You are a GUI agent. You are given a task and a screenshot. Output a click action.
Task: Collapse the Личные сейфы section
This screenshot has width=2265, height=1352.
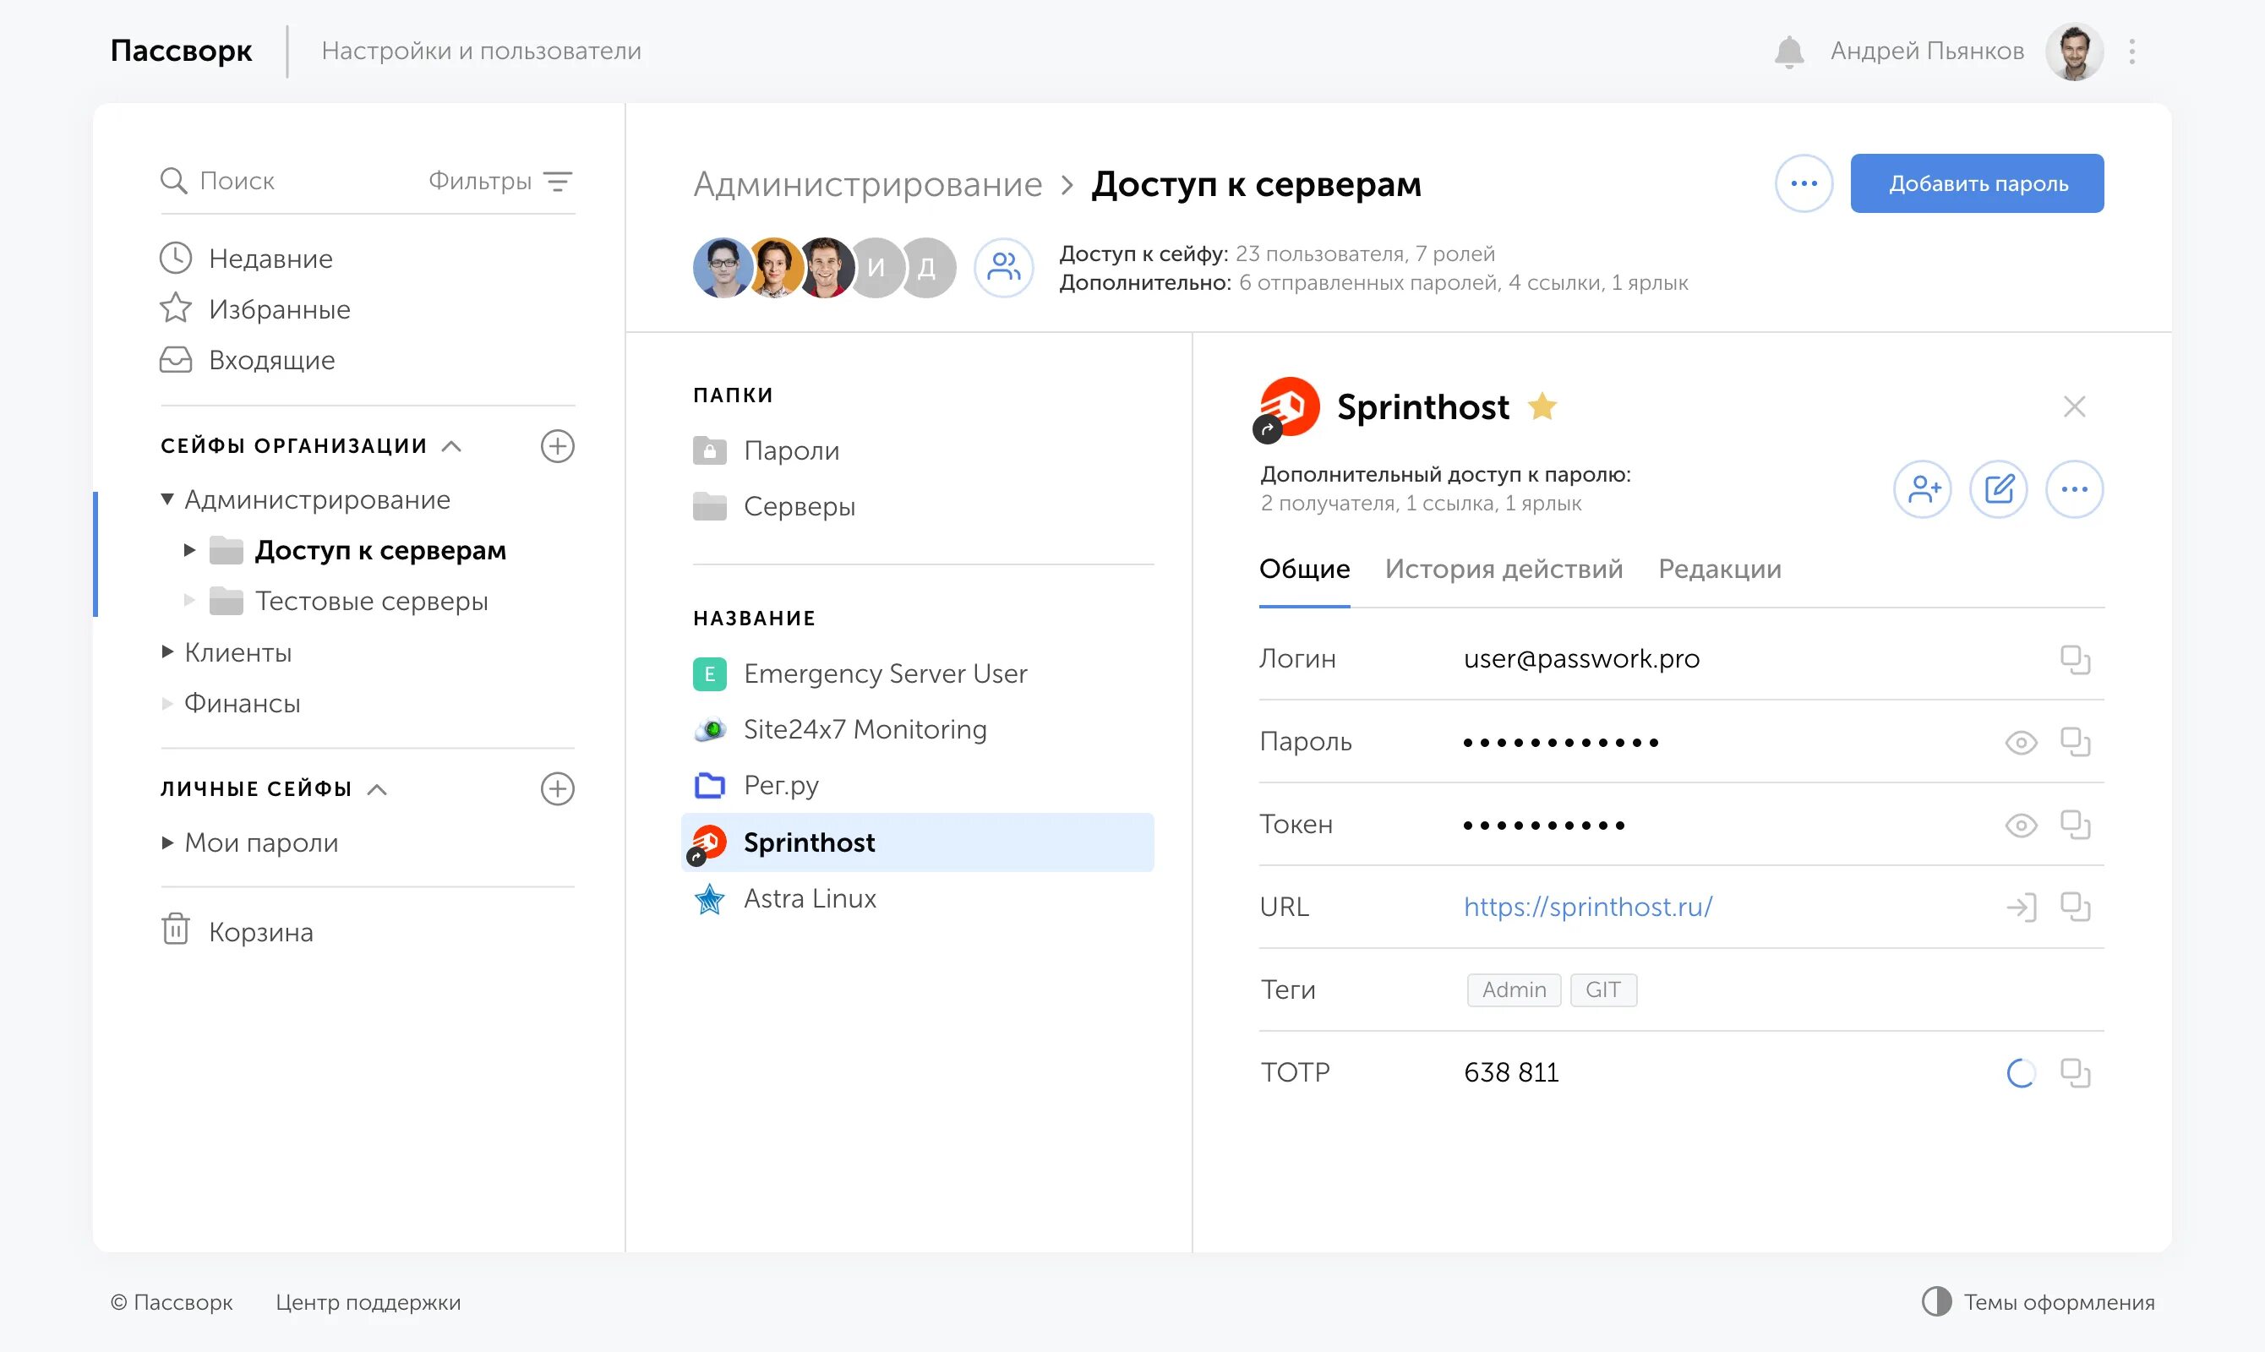coord(377,789)
